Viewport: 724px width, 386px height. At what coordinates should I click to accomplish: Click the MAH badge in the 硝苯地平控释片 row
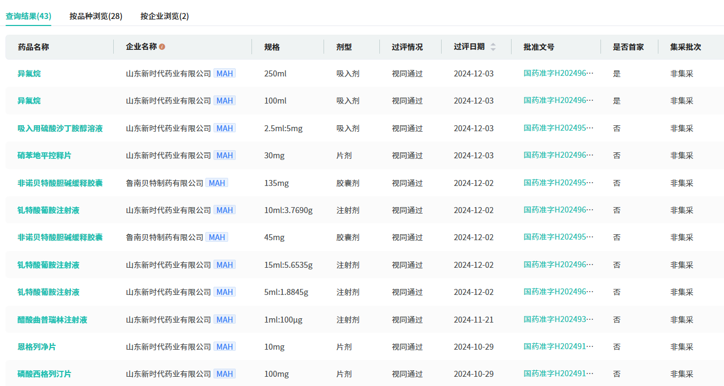(224, 156)
